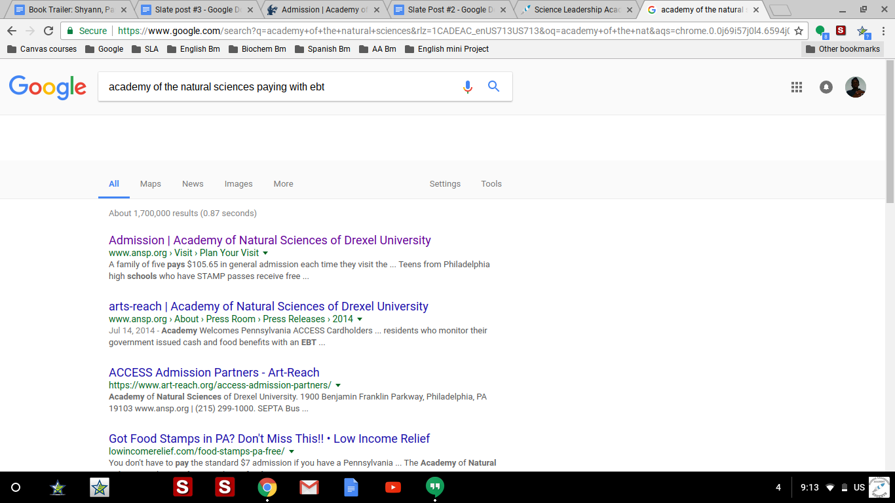Screen dimensions: 895x503
Task: Click the red S extension icon
Action: (841, 30)
